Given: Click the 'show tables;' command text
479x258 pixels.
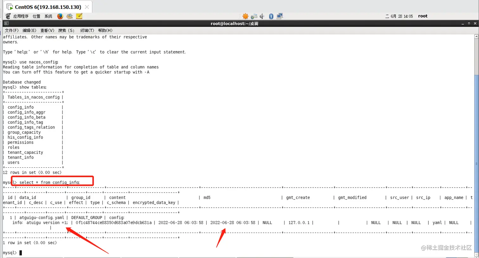Looking at the screenshot, I should click(x=33, y=87).
